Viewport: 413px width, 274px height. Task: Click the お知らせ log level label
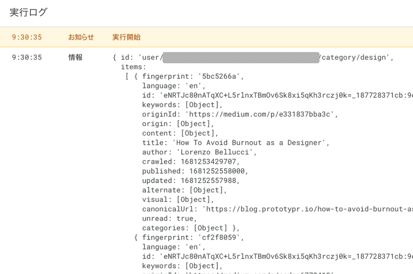[81, 37]
